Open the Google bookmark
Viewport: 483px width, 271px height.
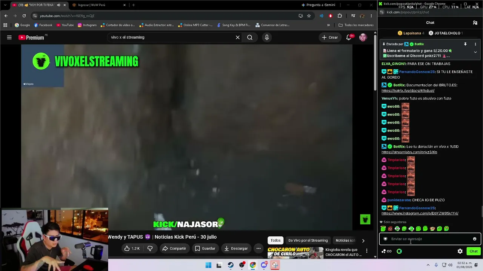(x=22, y=25)
